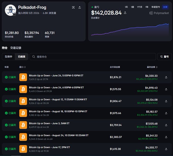173x156 pixels.
Task: Click the Bitcoin icon of the June 24 6:00PM market
Action: click(23, 89)
